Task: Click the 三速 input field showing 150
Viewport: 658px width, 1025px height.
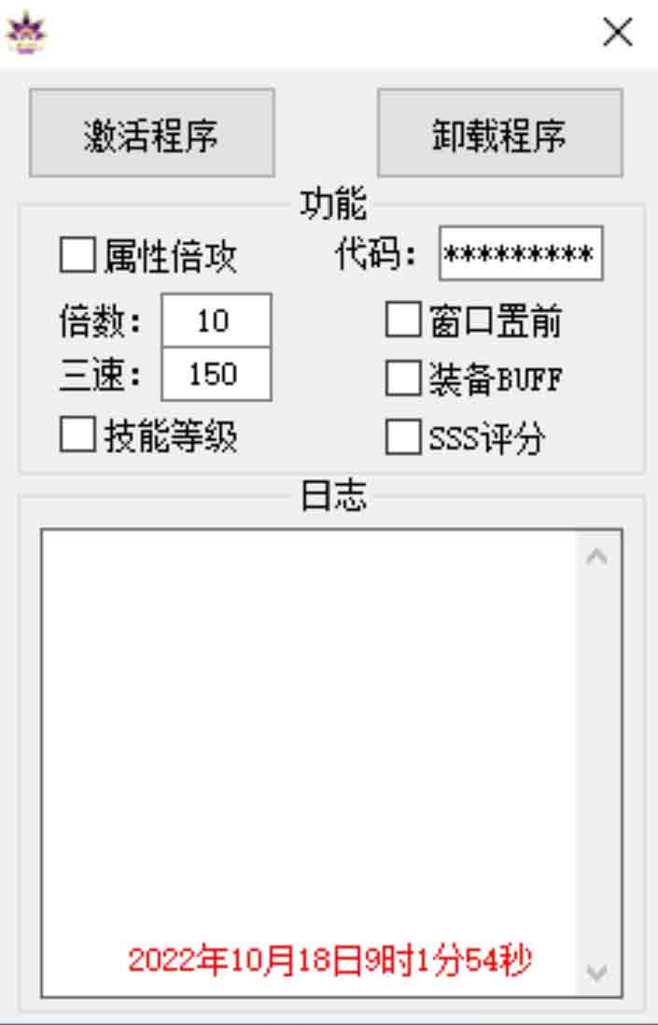Action: point(217,374)
